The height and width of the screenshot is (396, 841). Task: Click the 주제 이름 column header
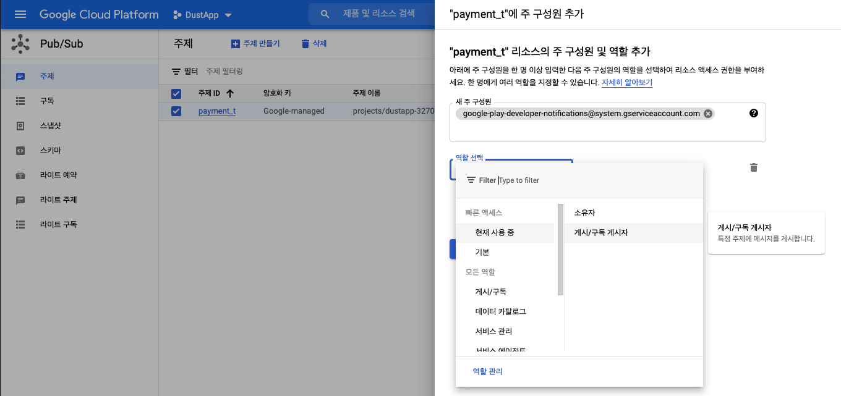pos(366,93)
